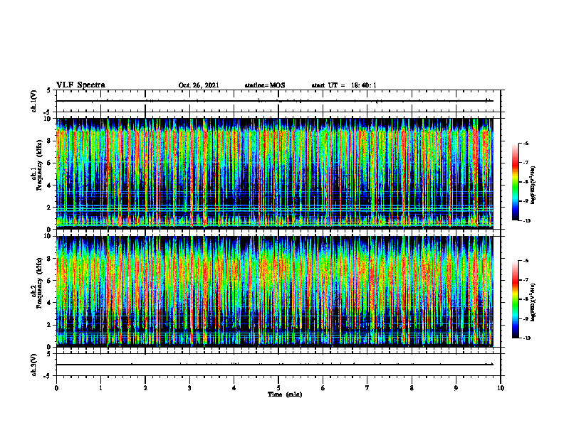Click inside the ch.1 spectrogram panel
This screenshot has width=564, height=435.
coord(275,173)
